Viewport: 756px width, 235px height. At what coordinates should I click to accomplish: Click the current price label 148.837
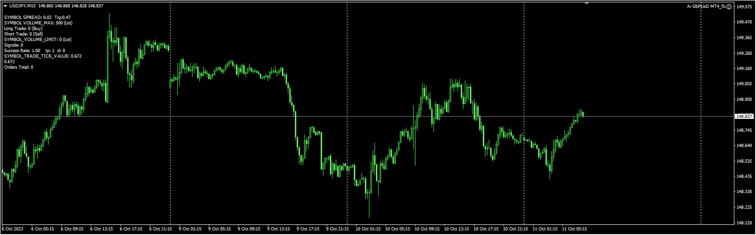point(744,116)
